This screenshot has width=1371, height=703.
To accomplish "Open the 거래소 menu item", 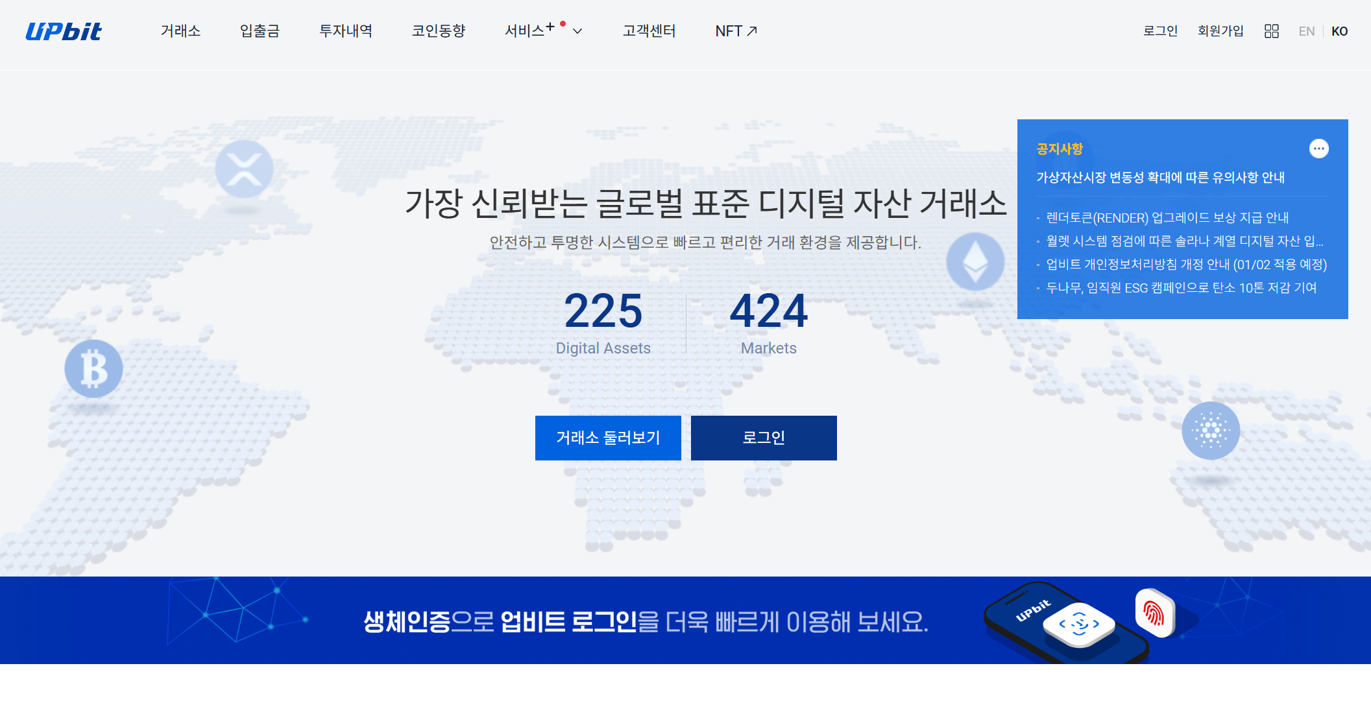I will [x=180, y=31].
